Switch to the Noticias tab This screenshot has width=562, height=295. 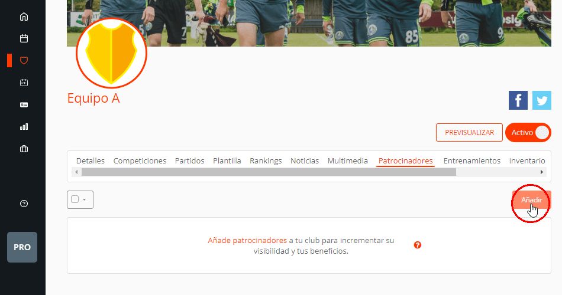pos(305,161)
